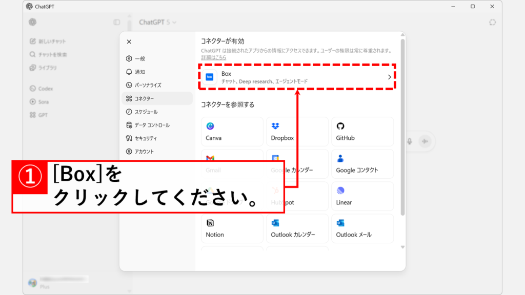Image resolution: width=525 pixels, height=295 pixels.
Task: Select the Dropbox connector card
Action: 297,132
